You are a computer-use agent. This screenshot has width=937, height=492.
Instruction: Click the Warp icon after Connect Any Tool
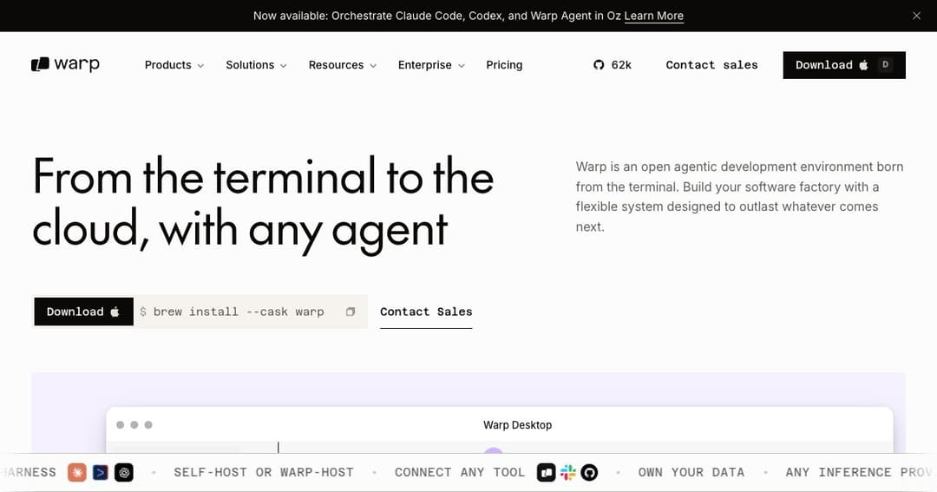coord(547,472)
